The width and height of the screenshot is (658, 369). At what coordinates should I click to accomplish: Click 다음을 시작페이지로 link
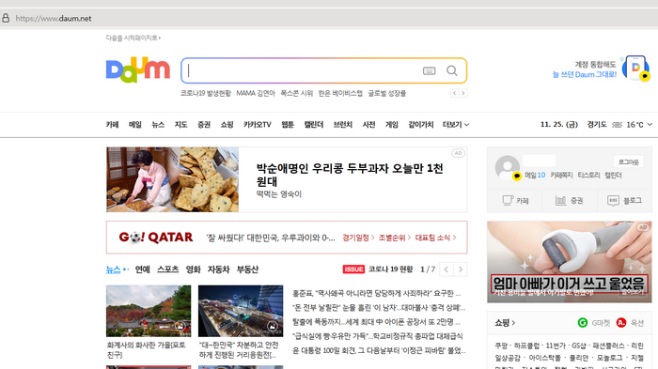click(133, 38)
